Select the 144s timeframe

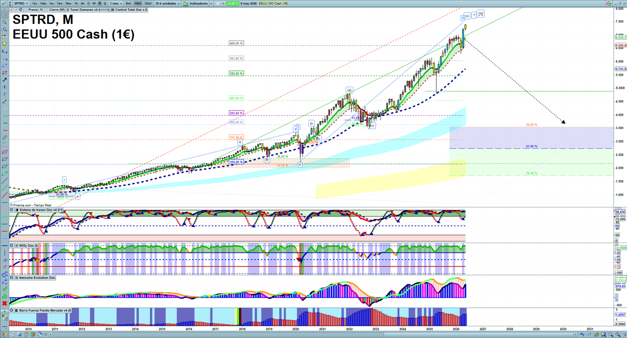pos(43,4)
